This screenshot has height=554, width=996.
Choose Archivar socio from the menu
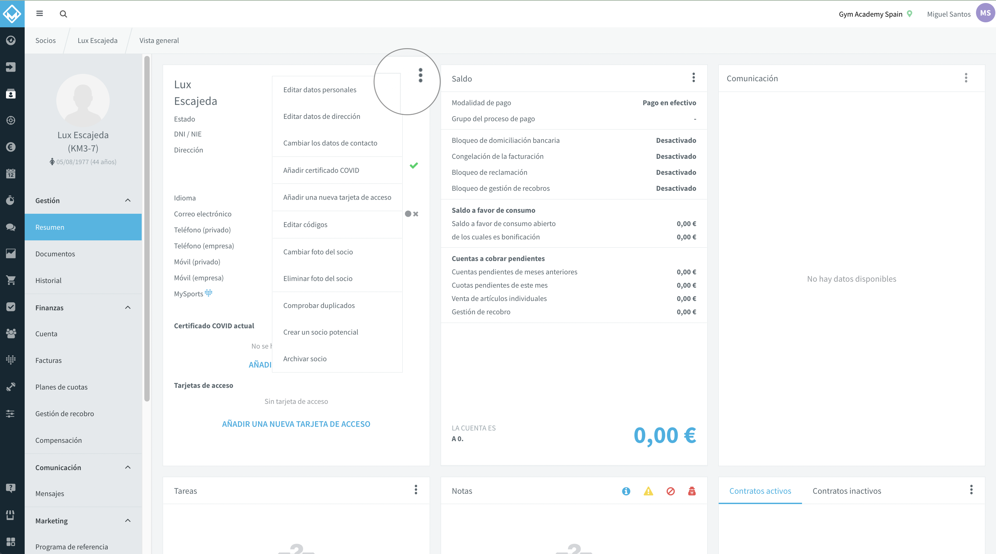click(x=305, y=359)
